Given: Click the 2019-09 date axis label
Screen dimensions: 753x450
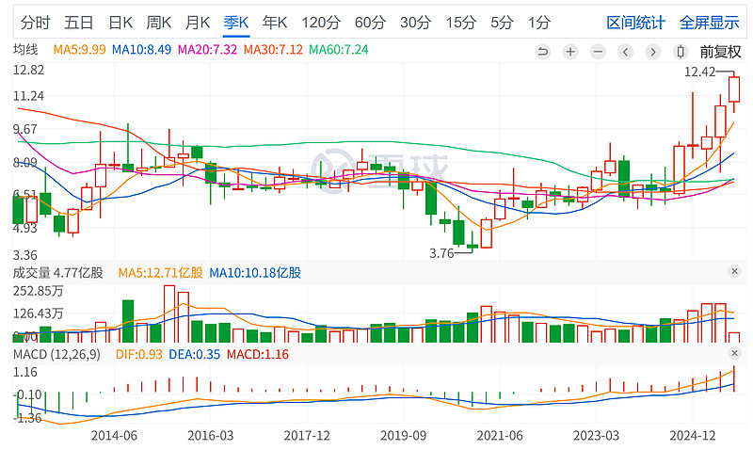Looking at the screenshot, I should coord(404,436).
